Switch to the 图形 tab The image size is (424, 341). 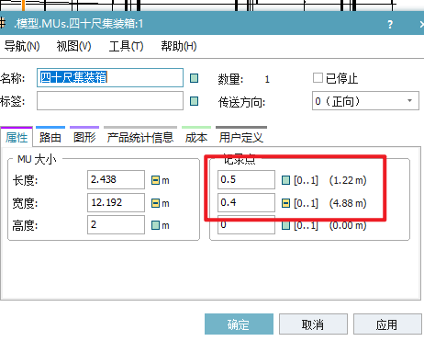pyautogui.click(x=84, y=137)
